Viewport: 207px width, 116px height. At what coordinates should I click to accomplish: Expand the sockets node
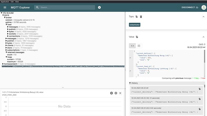click(8, 34)
